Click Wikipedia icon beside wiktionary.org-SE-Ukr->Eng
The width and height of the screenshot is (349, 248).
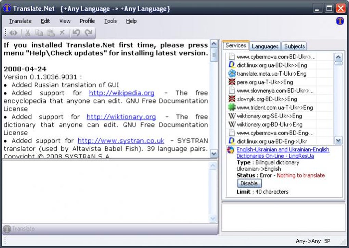(232, 116)
